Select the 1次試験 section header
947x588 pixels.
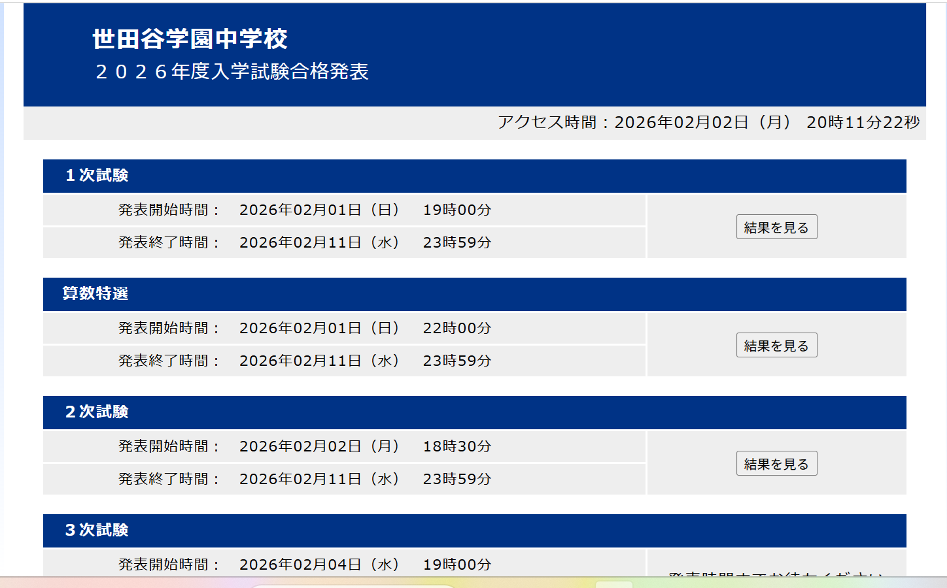[x=97, y=176]
